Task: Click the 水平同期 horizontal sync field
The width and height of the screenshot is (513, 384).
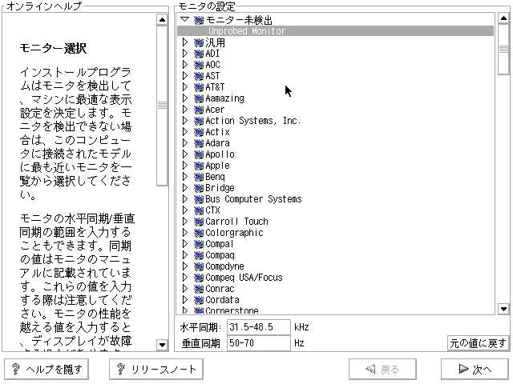Action: click(258, 327)
